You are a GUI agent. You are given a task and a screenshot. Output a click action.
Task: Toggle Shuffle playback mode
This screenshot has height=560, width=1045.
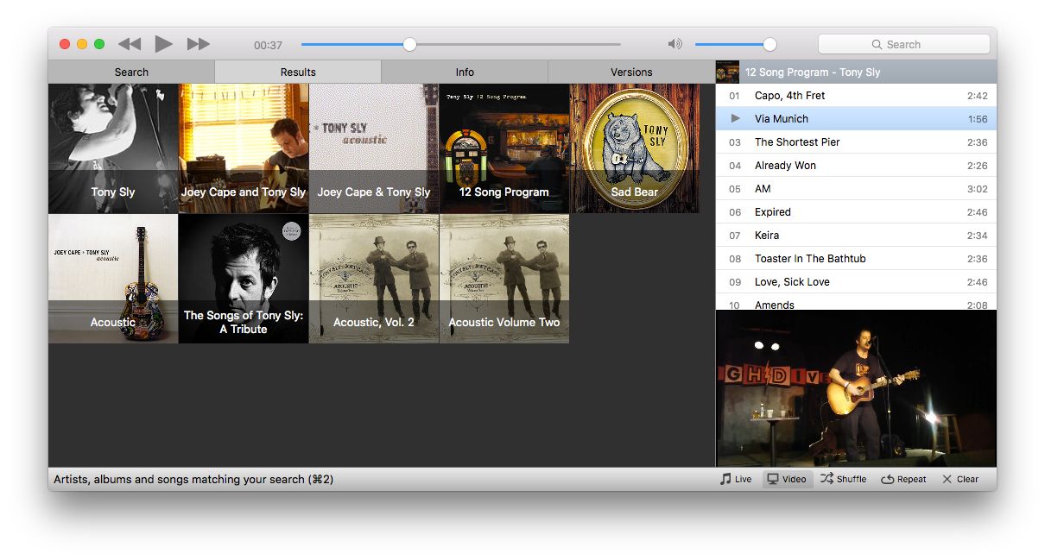click(844, 478)
